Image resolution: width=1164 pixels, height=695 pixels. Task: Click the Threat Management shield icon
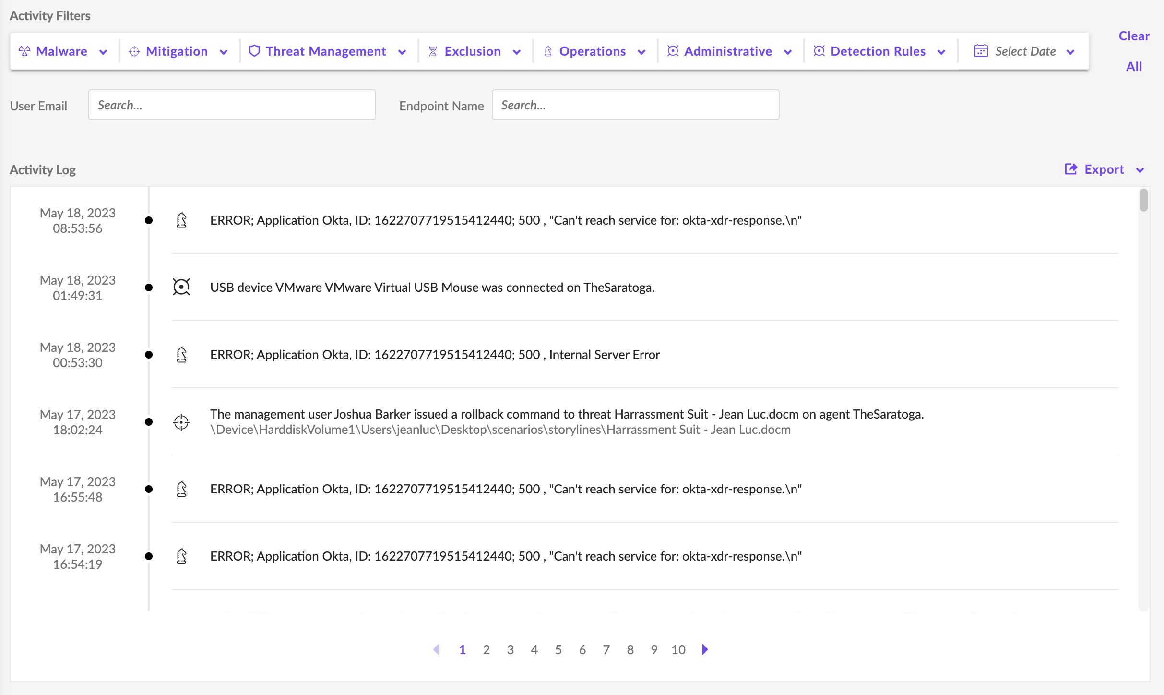(x=254, y=51)
